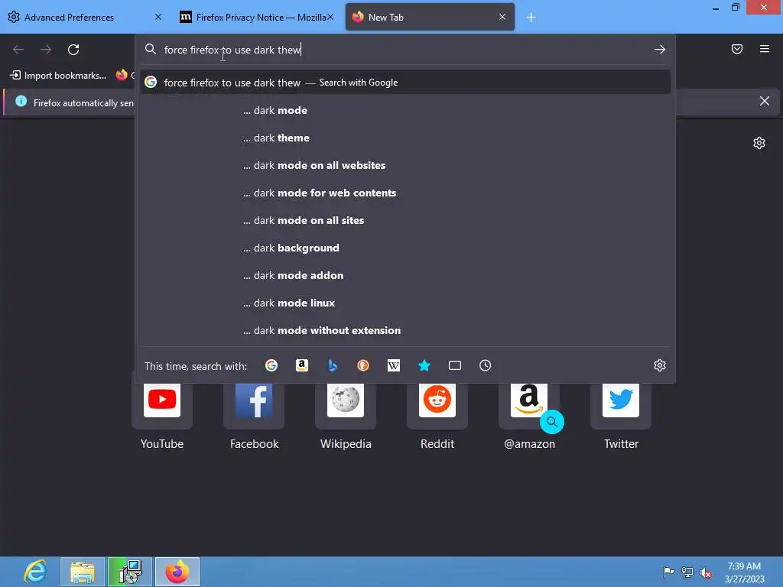
Task: Open a new tab with plus button
Action: [531, 18]
